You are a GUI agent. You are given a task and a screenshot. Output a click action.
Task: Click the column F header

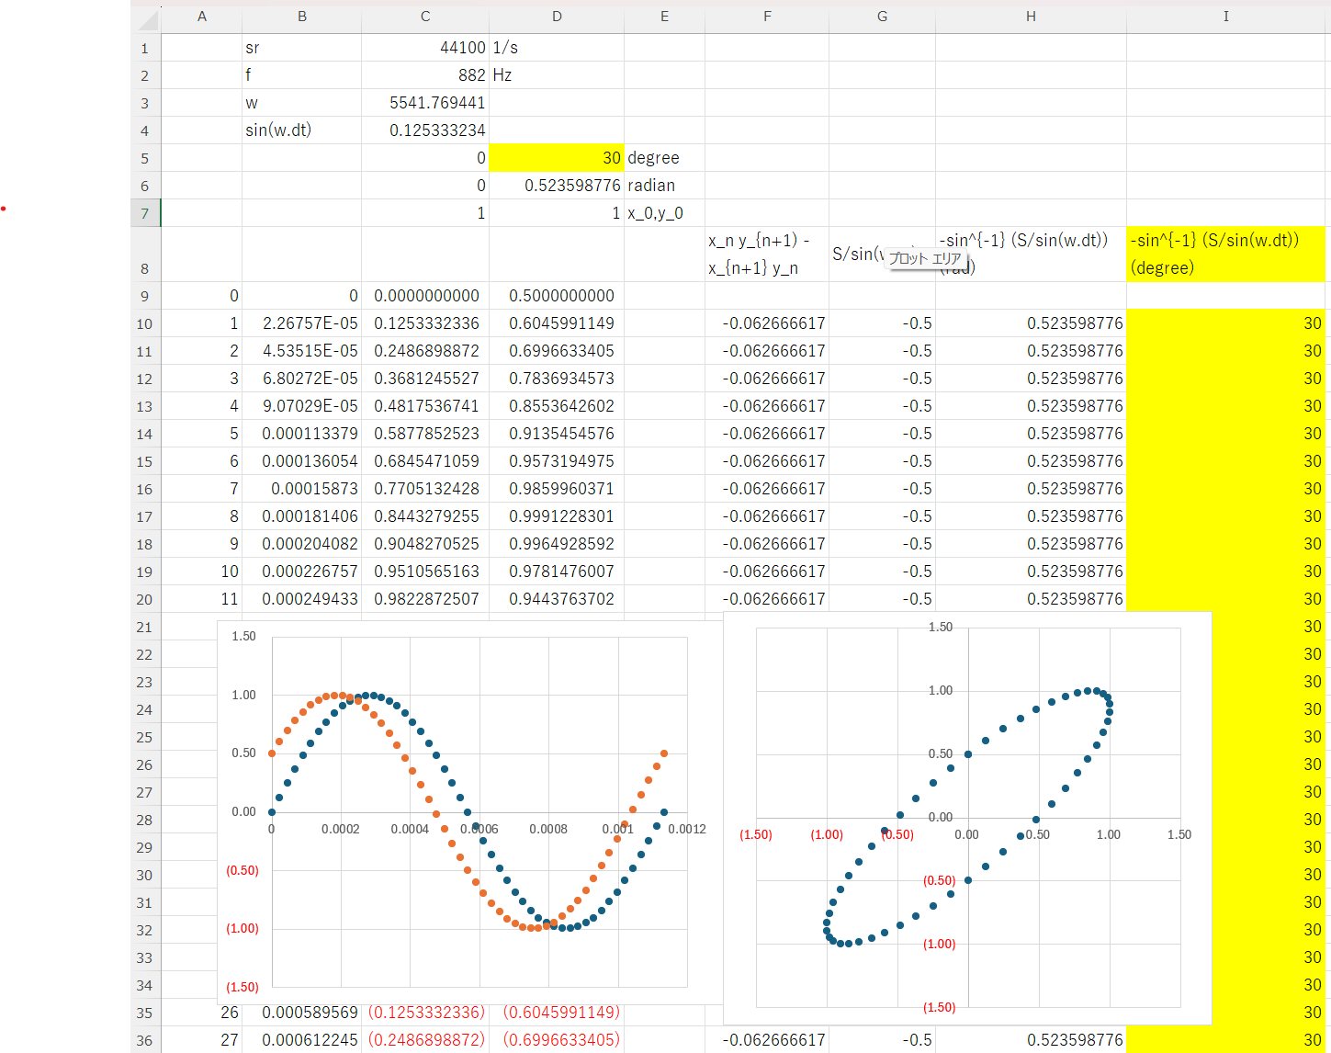click(x=767, y=17)
